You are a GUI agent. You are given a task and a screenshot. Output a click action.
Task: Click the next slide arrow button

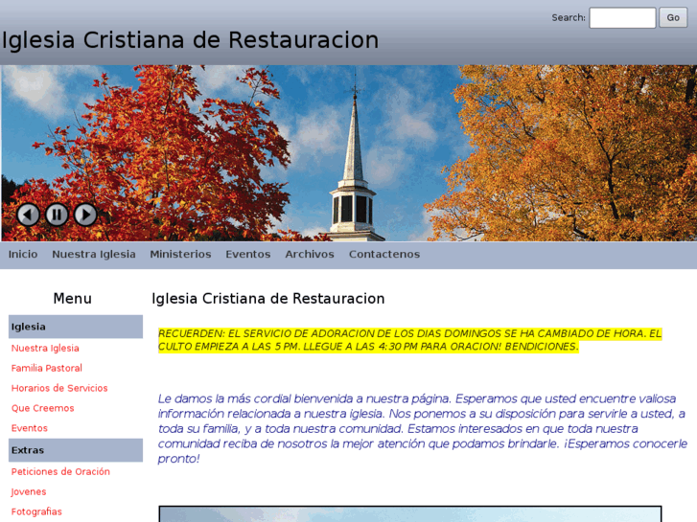tap(85, 215)
